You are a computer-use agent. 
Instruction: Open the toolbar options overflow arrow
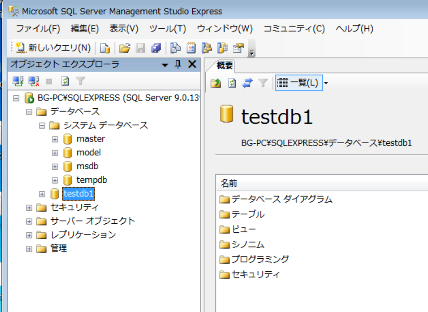click(252, 52)
